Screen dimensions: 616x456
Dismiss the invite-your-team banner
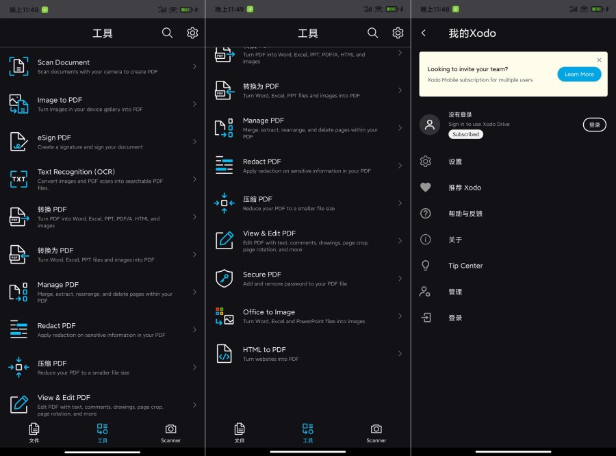pyautogui.click(x=599, y=60)
